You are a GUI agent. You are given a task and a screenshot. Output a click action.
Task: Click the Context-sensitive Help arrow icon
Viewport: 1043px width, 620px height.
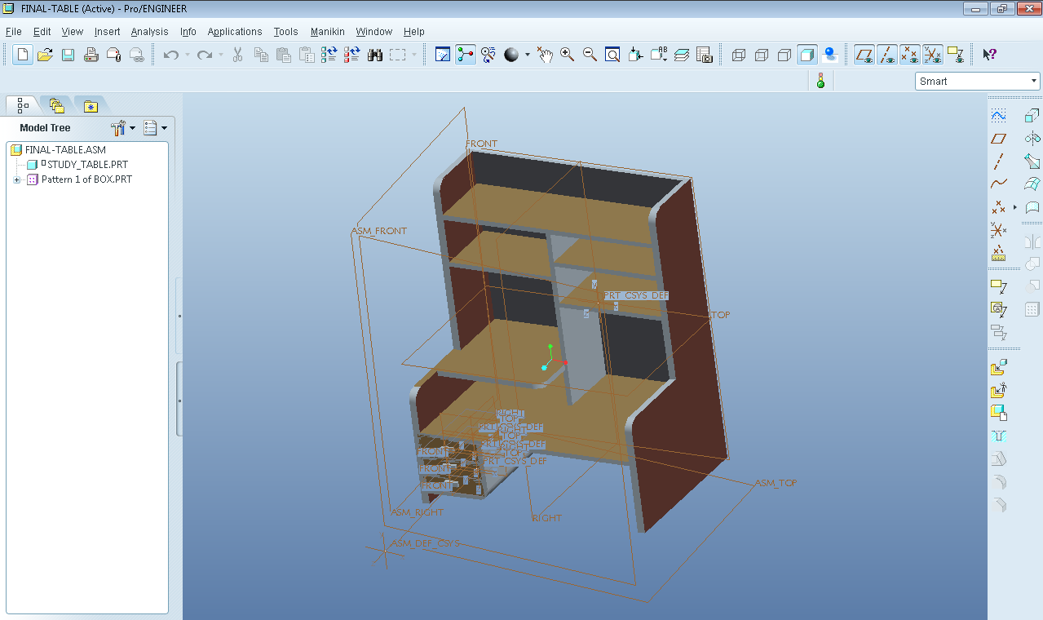coord(989,55)
